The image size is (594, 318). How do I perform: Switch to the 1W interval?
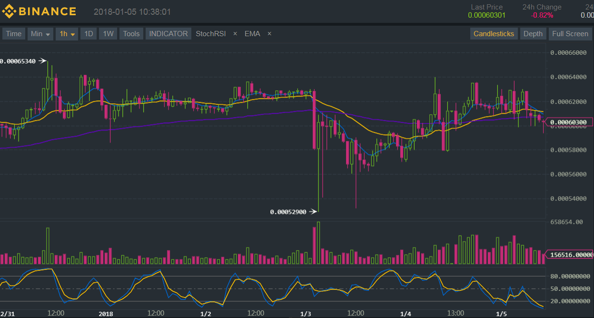pyautogui.click(x=108, y=34)
